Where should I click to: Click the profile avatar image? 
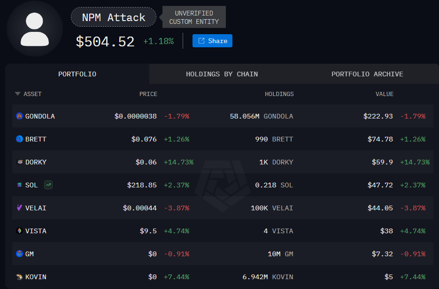click(x=35, y=29)
